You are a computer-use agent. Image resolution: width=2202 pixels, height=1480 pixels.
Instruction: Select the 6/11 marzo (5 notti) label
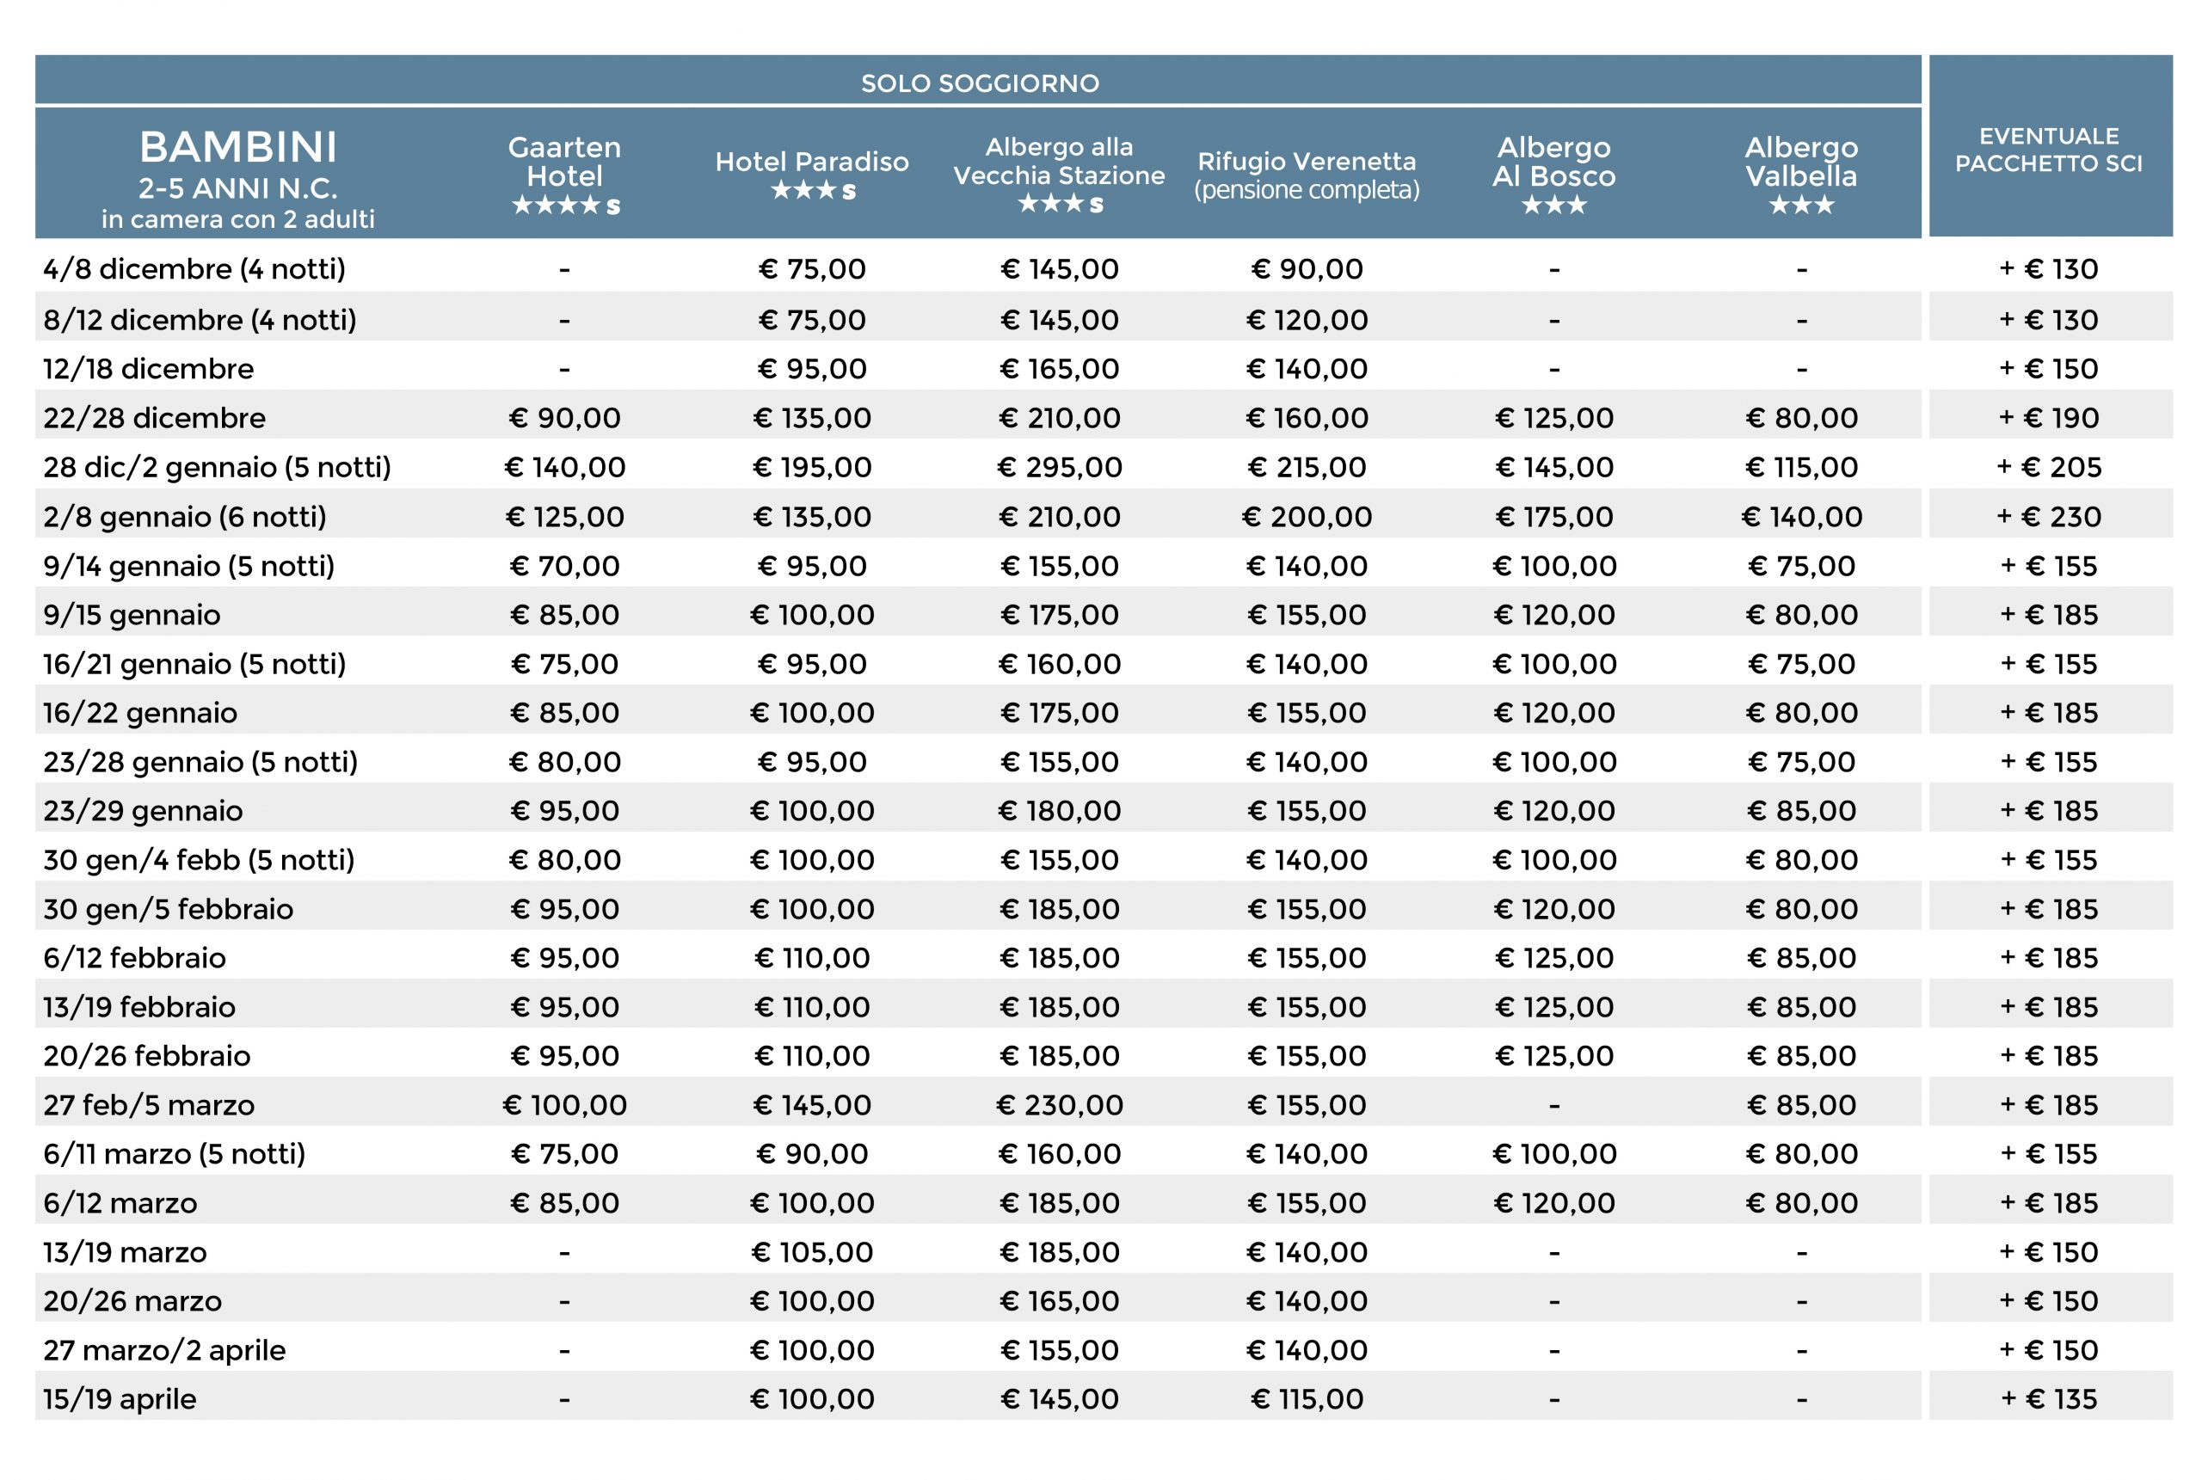click(174, 1153)
